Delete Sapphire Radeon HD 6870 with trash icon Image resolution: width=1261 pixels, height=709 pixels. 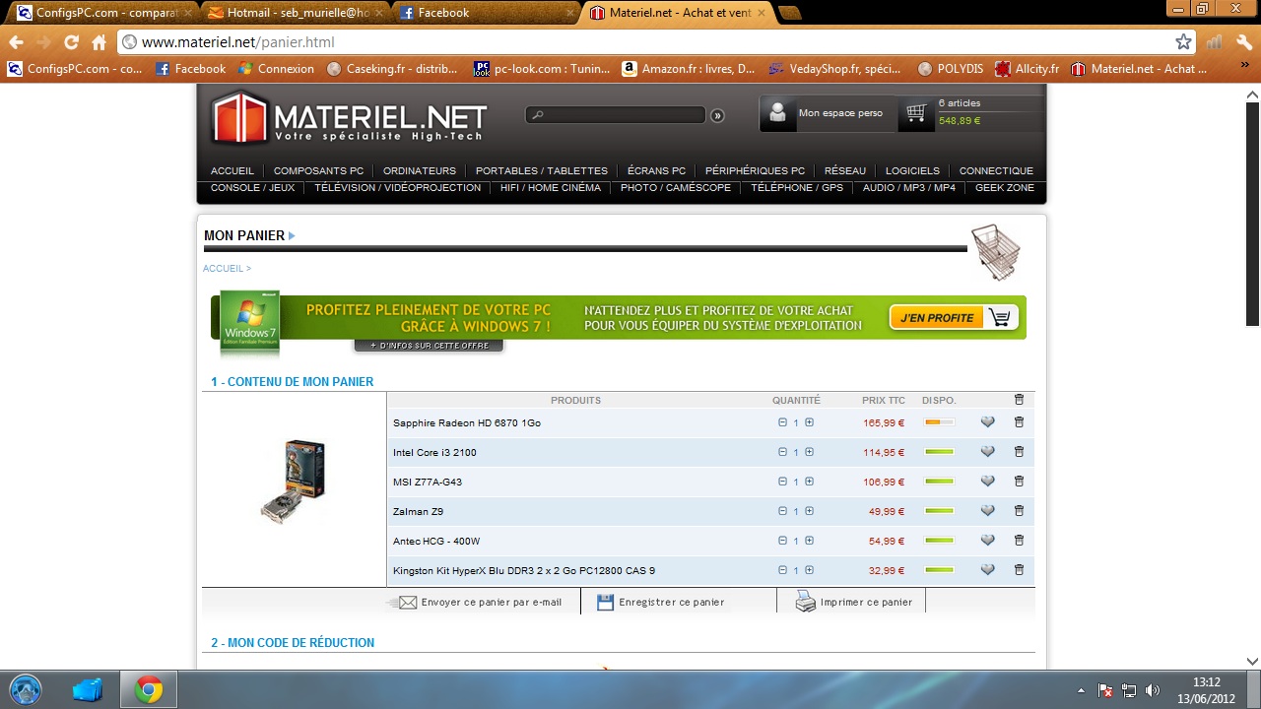click(x=1019, y=422)
